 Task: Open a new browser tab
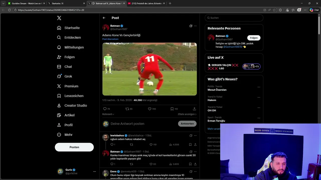pos(170,3)
